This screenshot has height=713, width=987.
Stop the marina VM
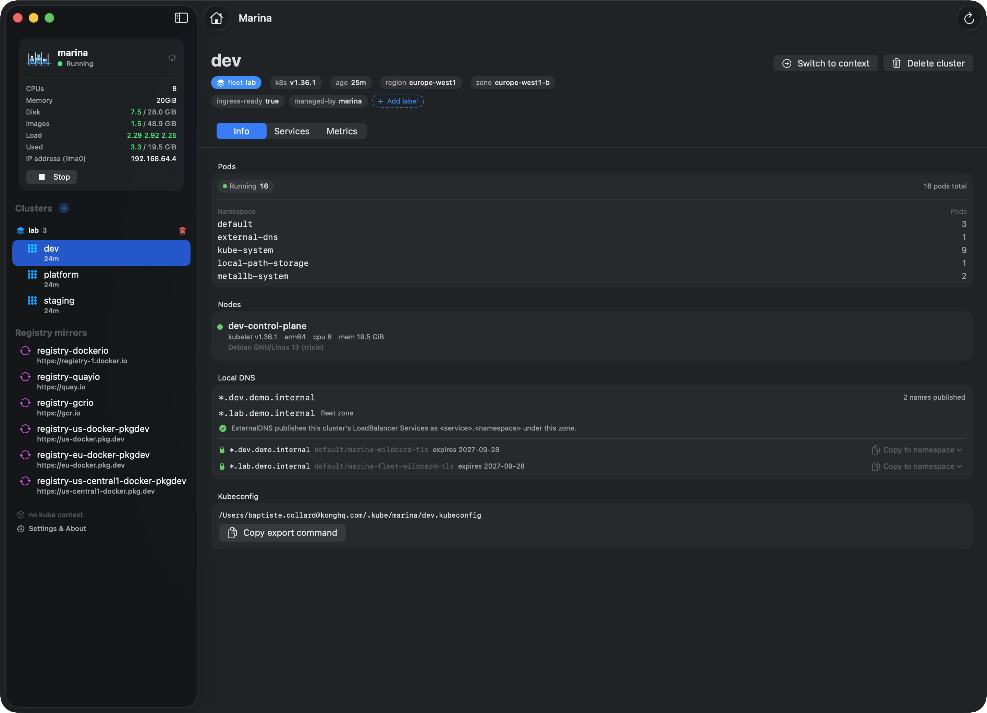[x=51, y=177]
